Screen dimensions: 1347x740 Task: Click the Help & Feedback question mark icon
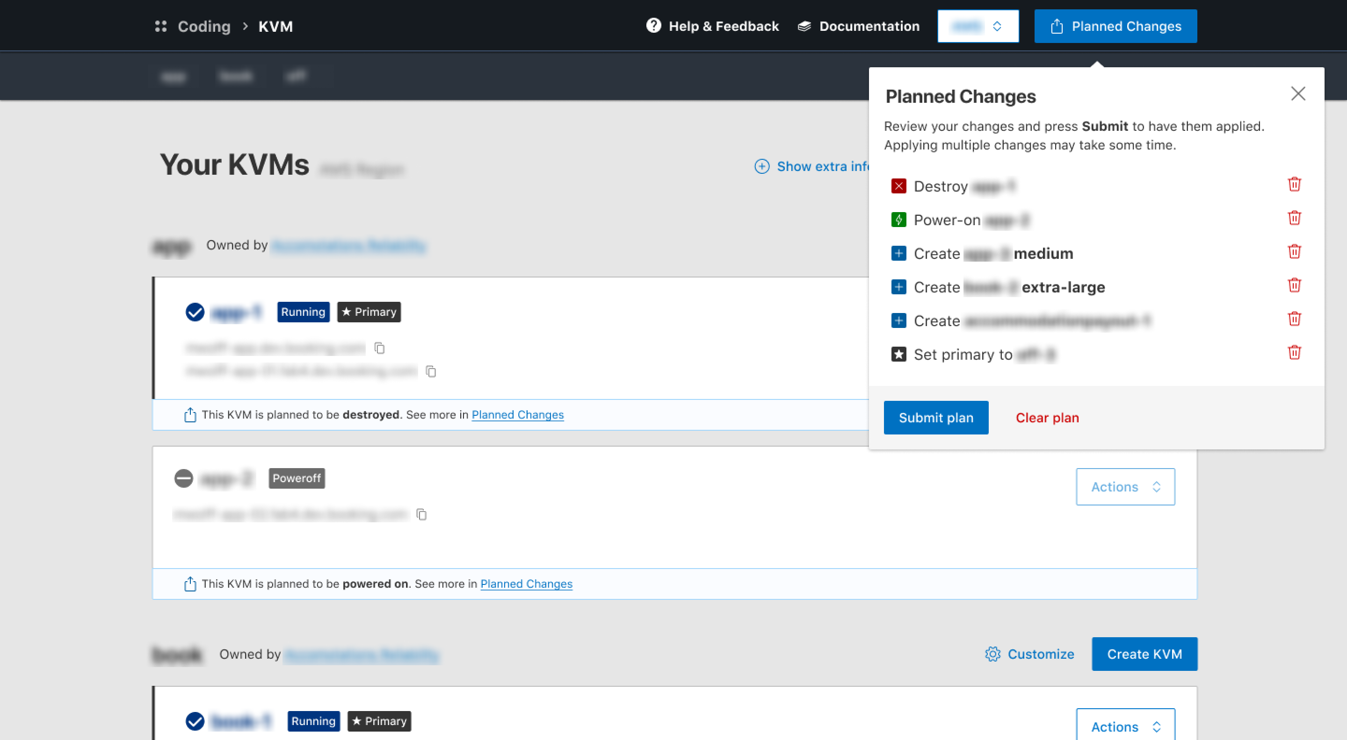pyautogui.click(x=654, y=26)
